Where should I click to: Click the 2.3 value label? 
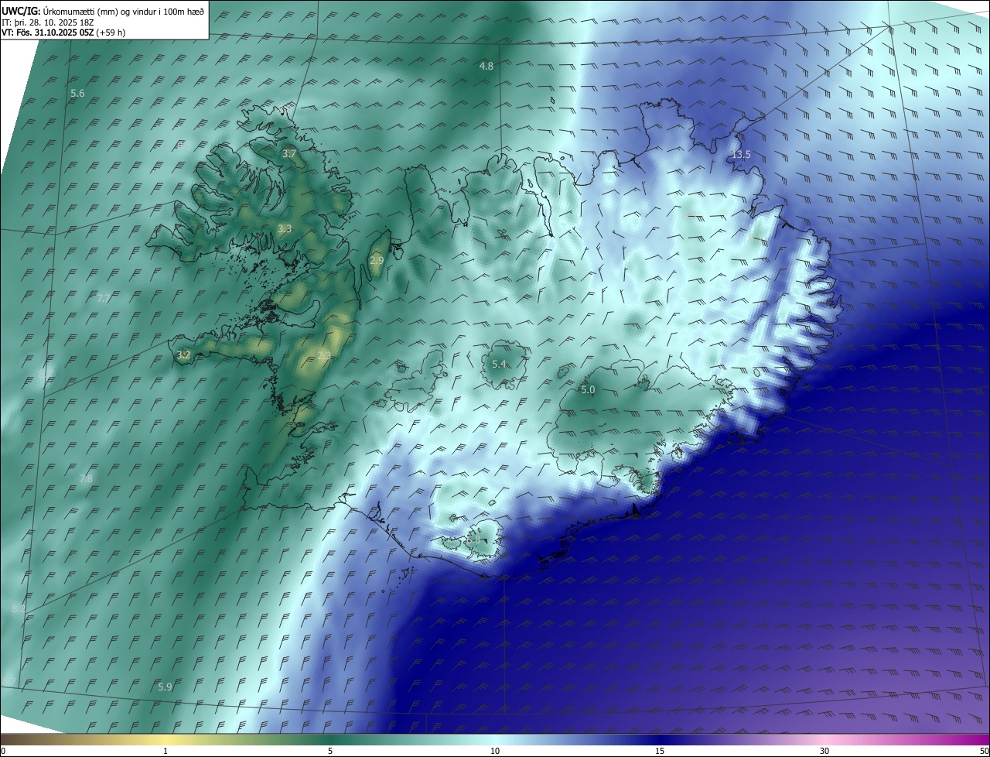point(324,356)
